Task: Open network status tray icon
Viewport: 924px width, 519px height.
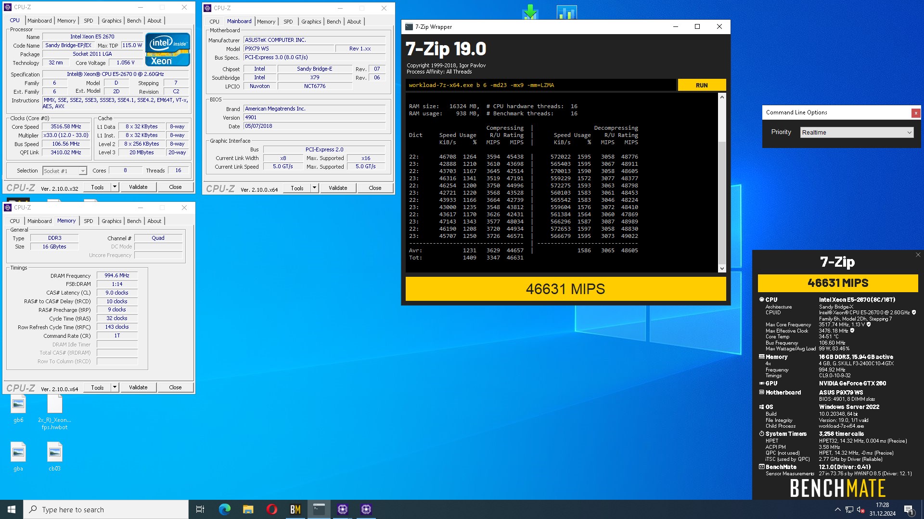Action: click(x=849, y=509)
